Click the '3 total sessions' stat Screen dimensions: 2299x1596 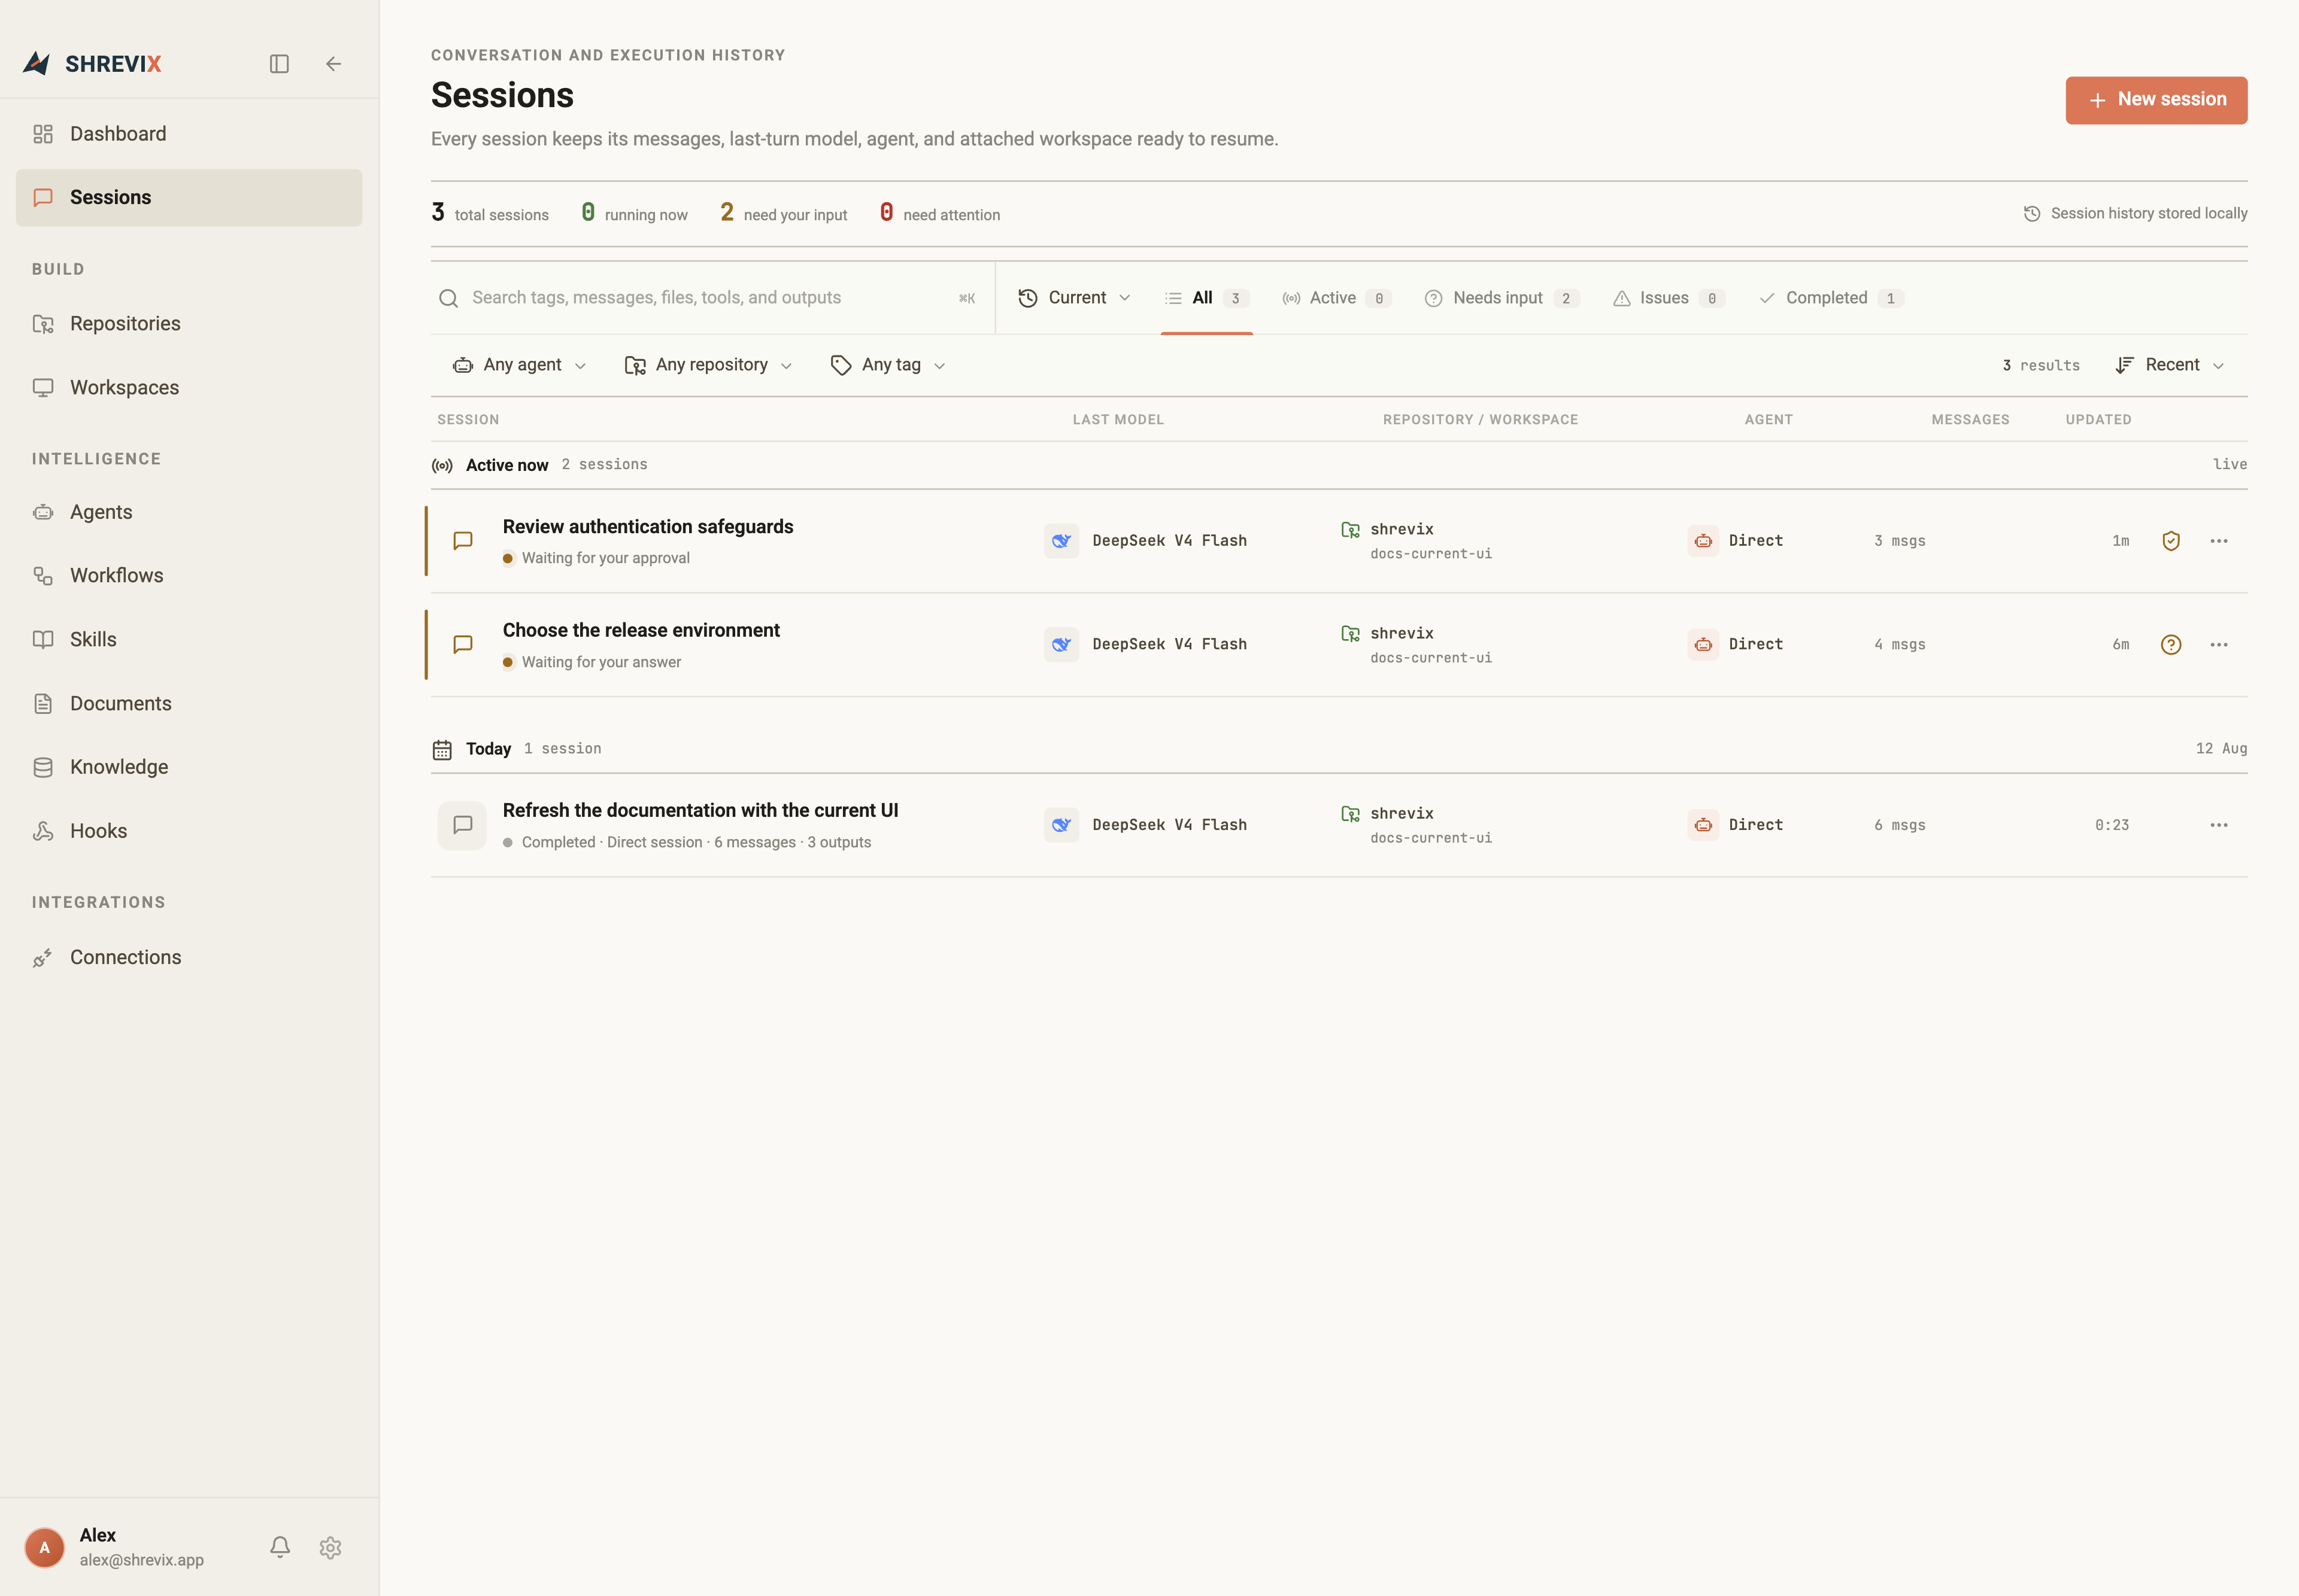[490, 213]
